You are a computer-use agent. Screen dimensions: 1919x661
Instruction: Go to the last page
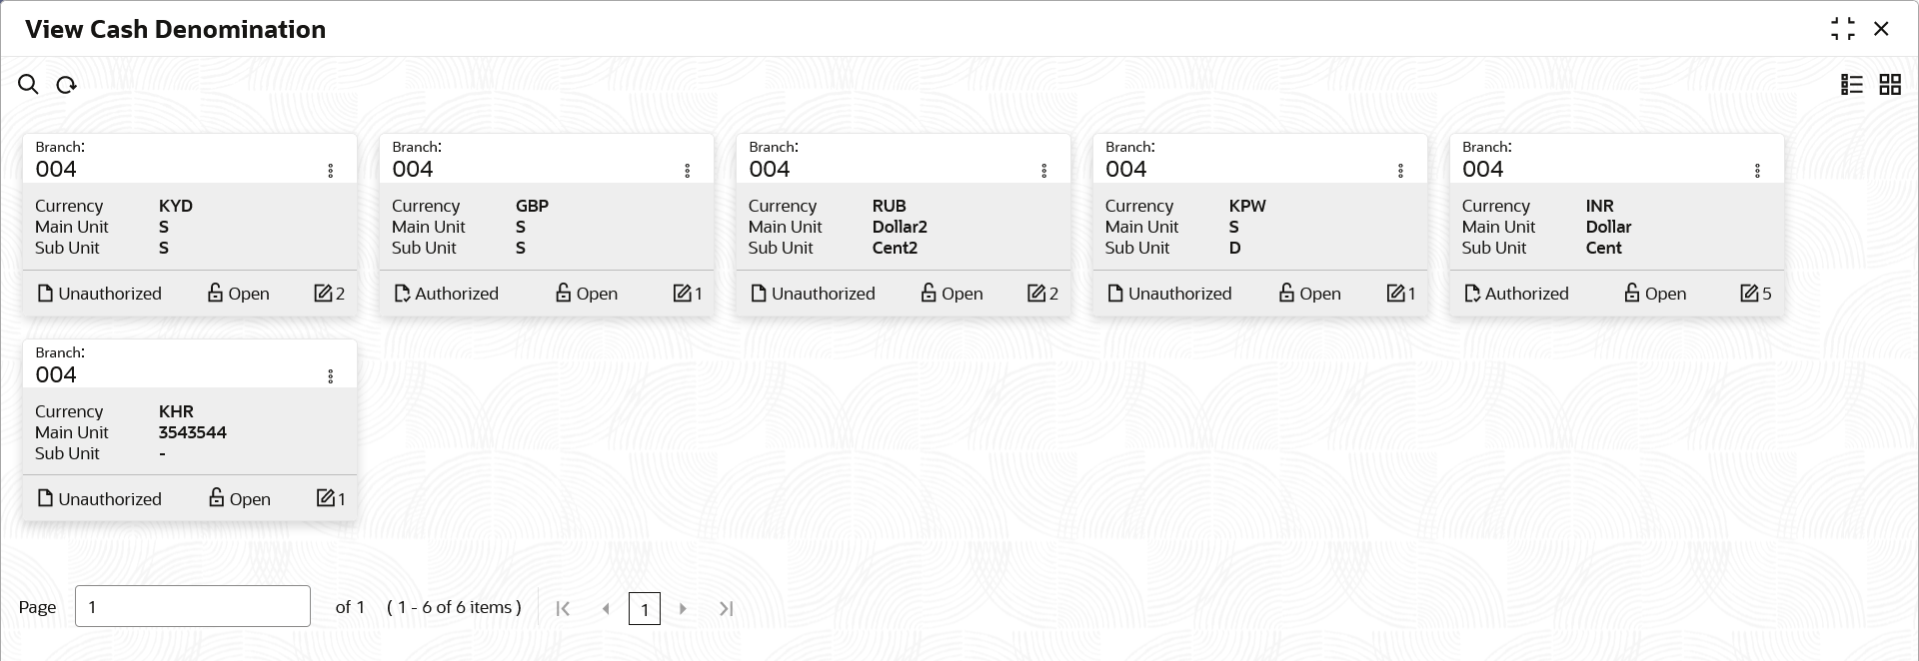pyautogui.click(x=727, y=608)
